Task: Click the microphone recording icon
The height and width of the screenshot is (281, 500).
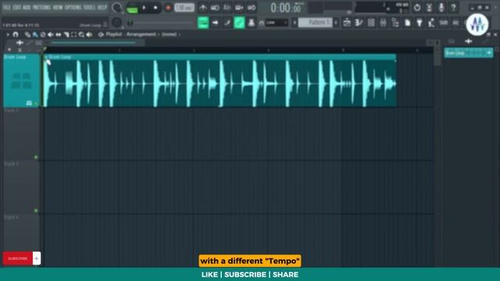Action: coord(441,8)
